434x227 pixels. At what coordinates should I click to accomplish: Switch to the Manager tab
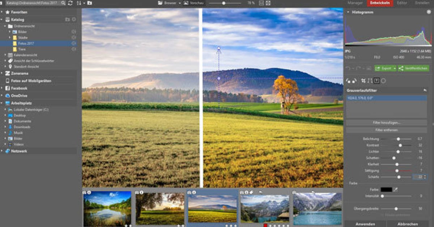click(x=357, y=3)
